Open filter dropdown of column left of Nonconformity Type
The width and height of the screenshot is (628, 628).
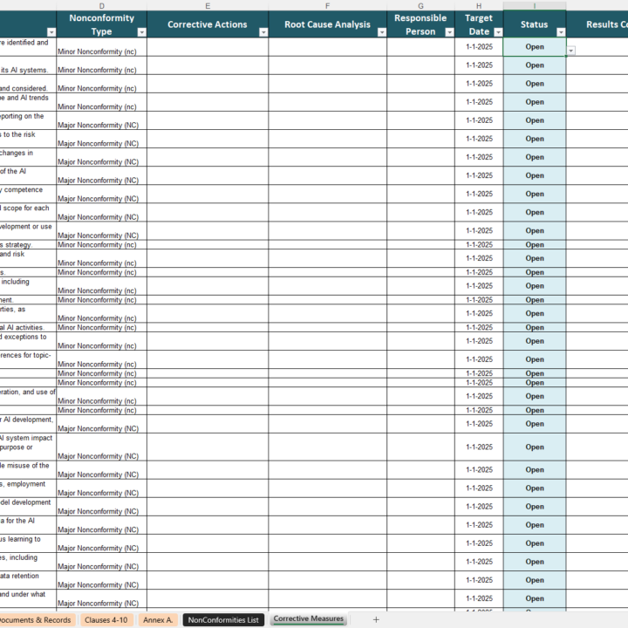tap(51, 32)
